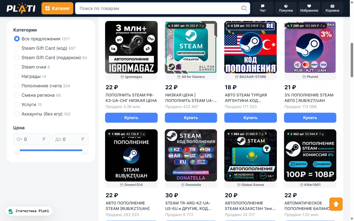Click the orange back-to-top arrow button

pos(336,204)
